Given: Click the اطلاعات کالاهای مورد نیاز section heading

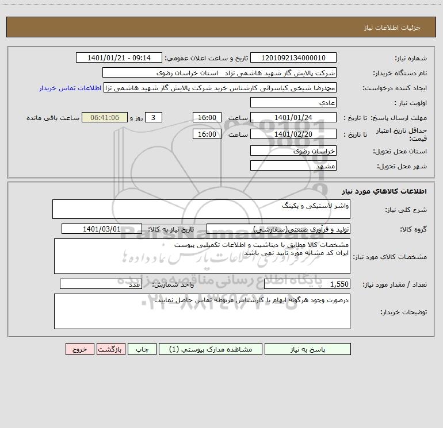Looking at the screenshot, I should (384, 191).
